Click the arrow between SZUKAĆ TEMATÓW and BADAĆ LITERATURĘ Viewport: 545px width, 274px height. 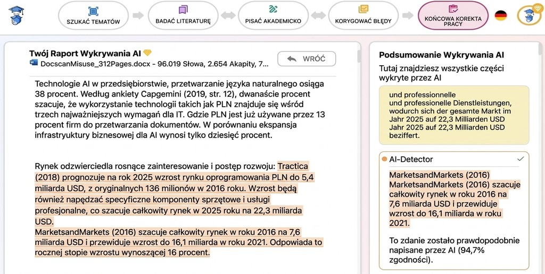tap(138, 15)
